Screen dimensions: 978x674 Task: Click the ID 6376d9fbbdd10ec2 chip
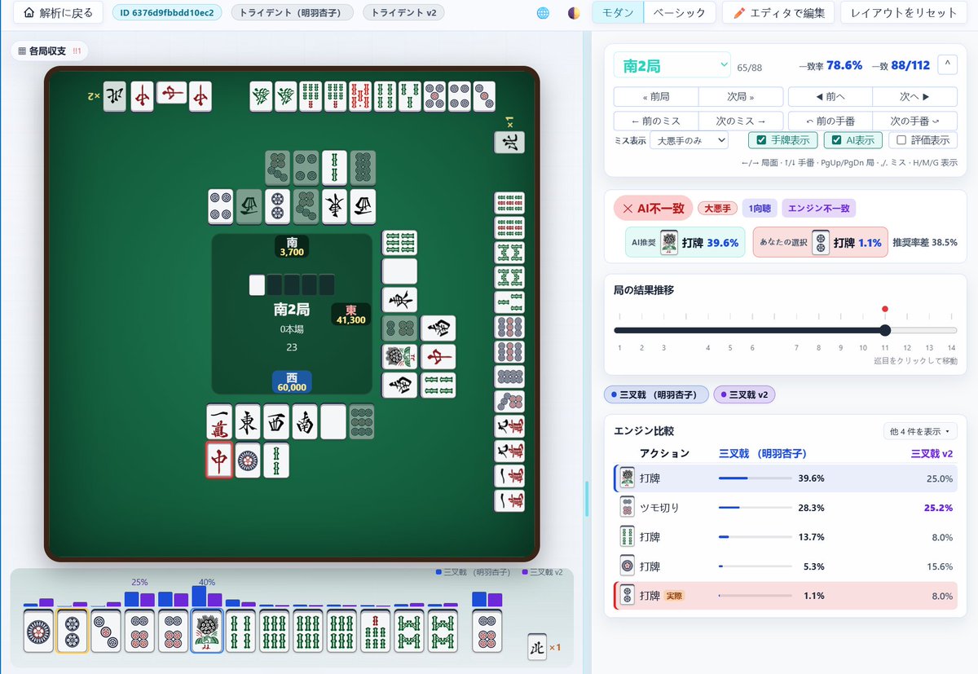pos(166,13)
